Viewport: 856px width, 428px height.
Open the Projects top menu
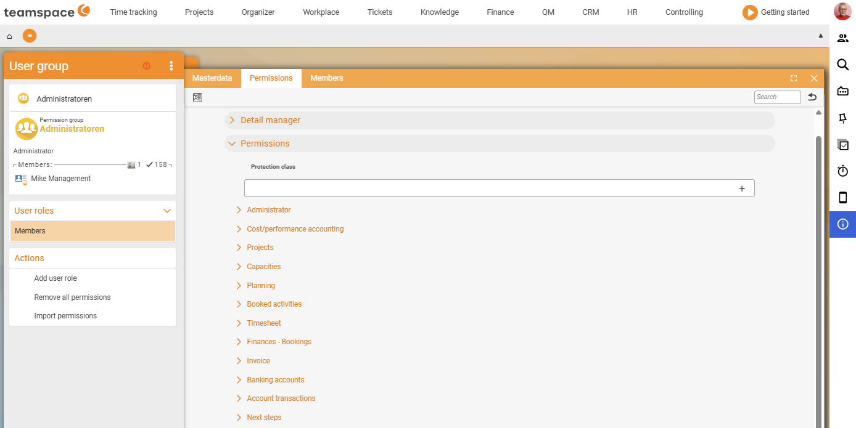pos(199,12)
